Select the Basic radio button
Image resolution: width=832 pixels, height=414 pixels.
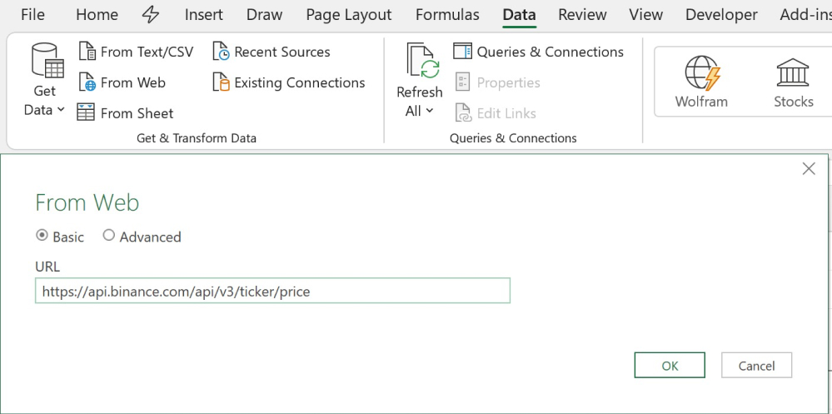pos(42,236)
